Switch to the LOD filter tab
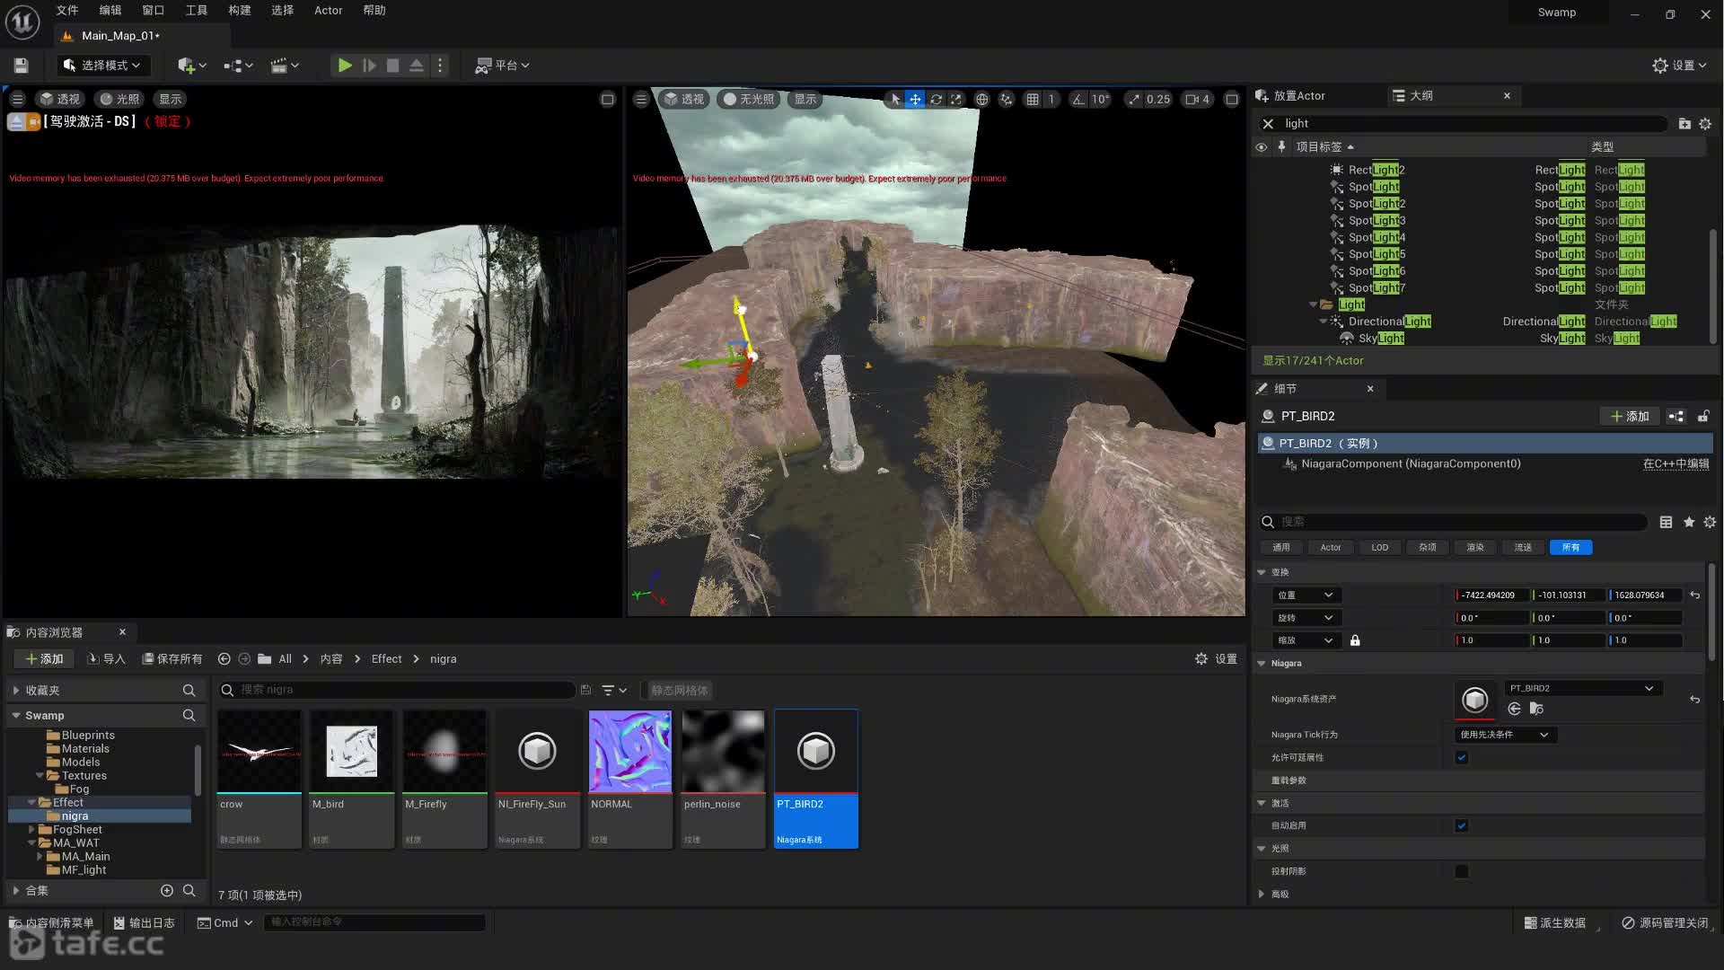1724x970 pixels. click(x=1379, y=547)
